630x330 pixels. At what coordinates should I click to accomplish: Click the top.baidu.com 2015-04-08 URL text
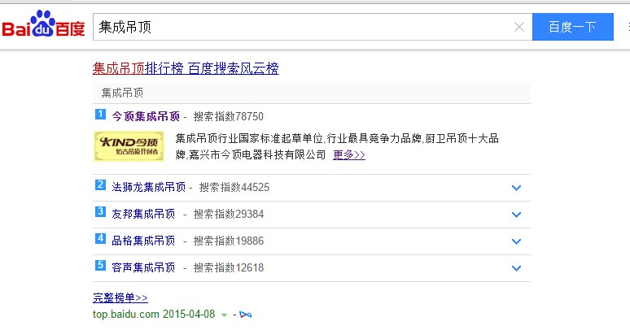tap(154, 314)
